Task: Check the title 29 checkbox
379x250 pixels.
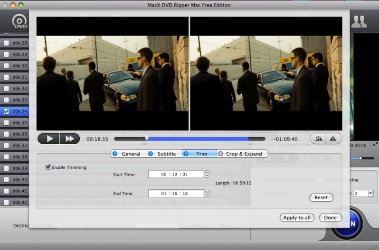Action: coord(6,54)
